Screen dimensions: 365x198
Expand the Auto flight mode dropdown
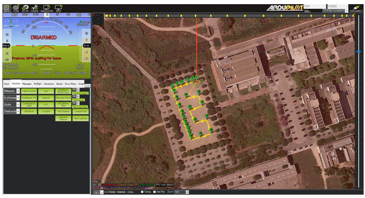18,105
